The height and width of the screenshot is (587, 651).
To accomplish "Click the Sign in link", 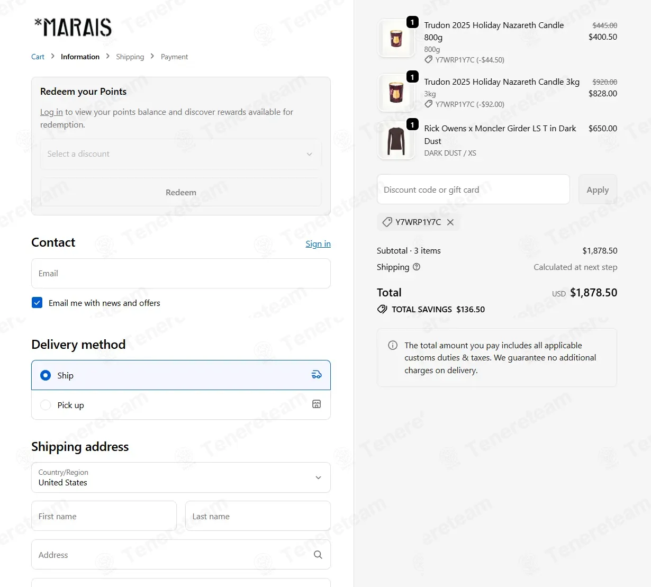I will (x=318, y=243).
